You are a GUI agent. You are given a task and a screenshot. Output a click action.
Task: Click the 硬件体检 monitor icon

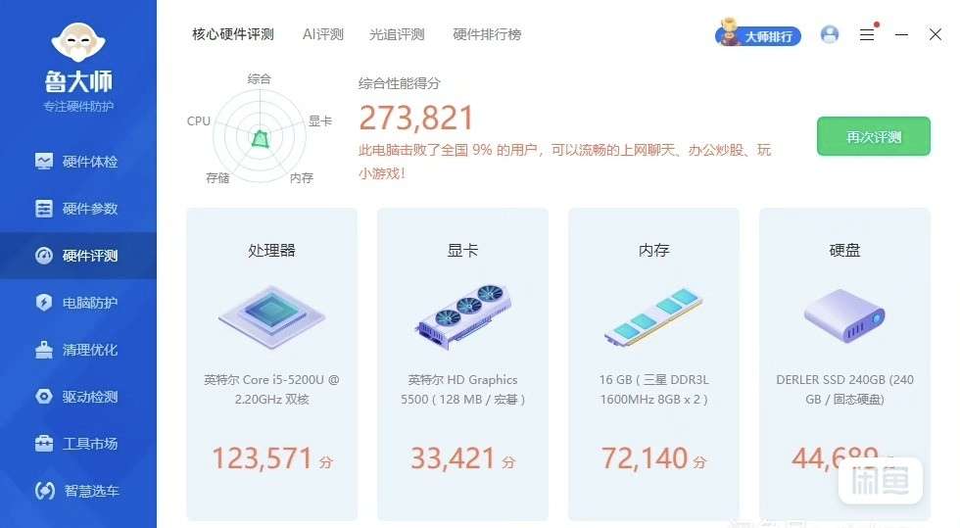click(x=44, y=161)
